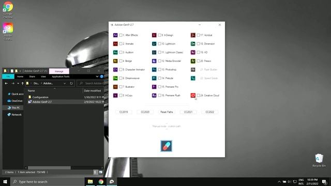Click the Illustrator app icon

115,87
